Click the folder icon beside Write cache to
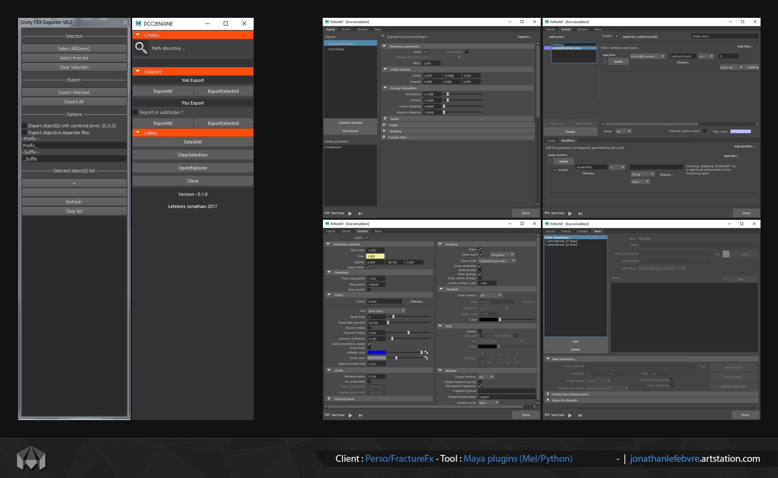This screenshot has height=478, width=778. [x=703, y=367]
